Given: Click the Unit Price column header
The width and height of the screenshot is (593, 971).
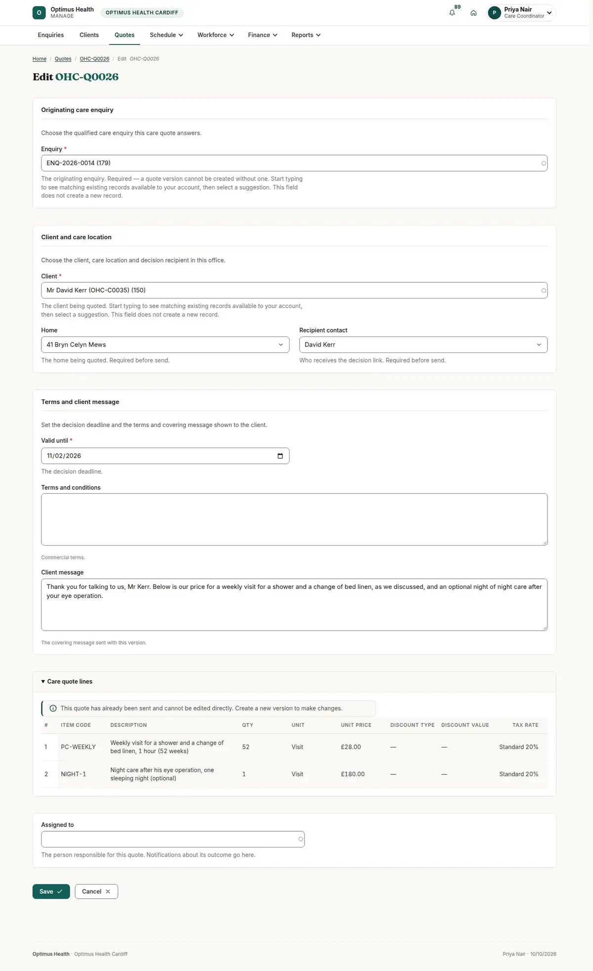Looking at the screenshot, I should pos(356,725).
